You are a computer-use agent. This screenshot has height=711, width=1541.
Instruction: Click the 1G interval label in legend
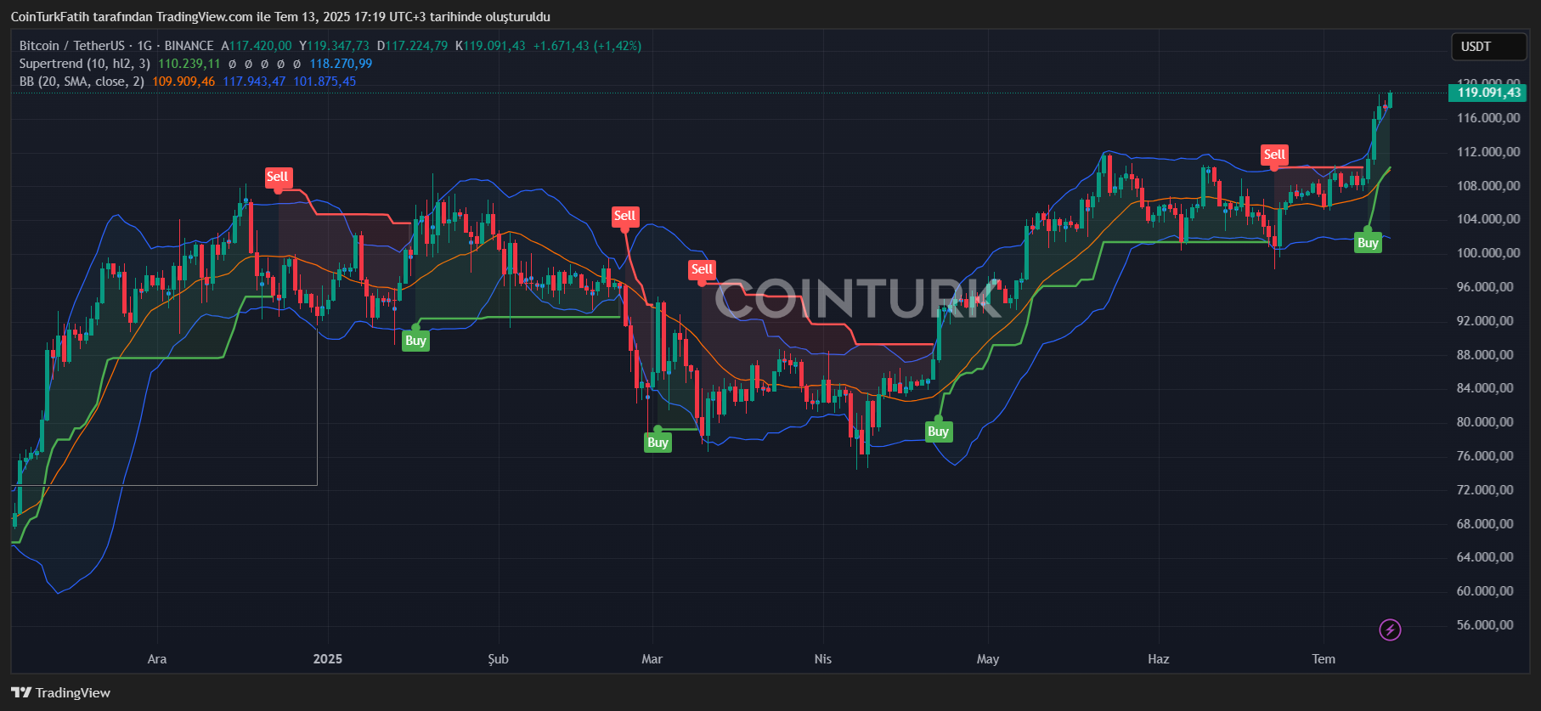(144, 46)
